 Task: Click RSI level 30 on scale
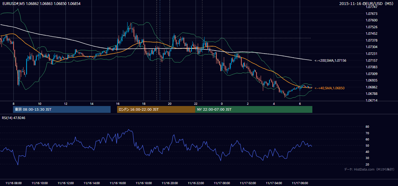point(367,158)
